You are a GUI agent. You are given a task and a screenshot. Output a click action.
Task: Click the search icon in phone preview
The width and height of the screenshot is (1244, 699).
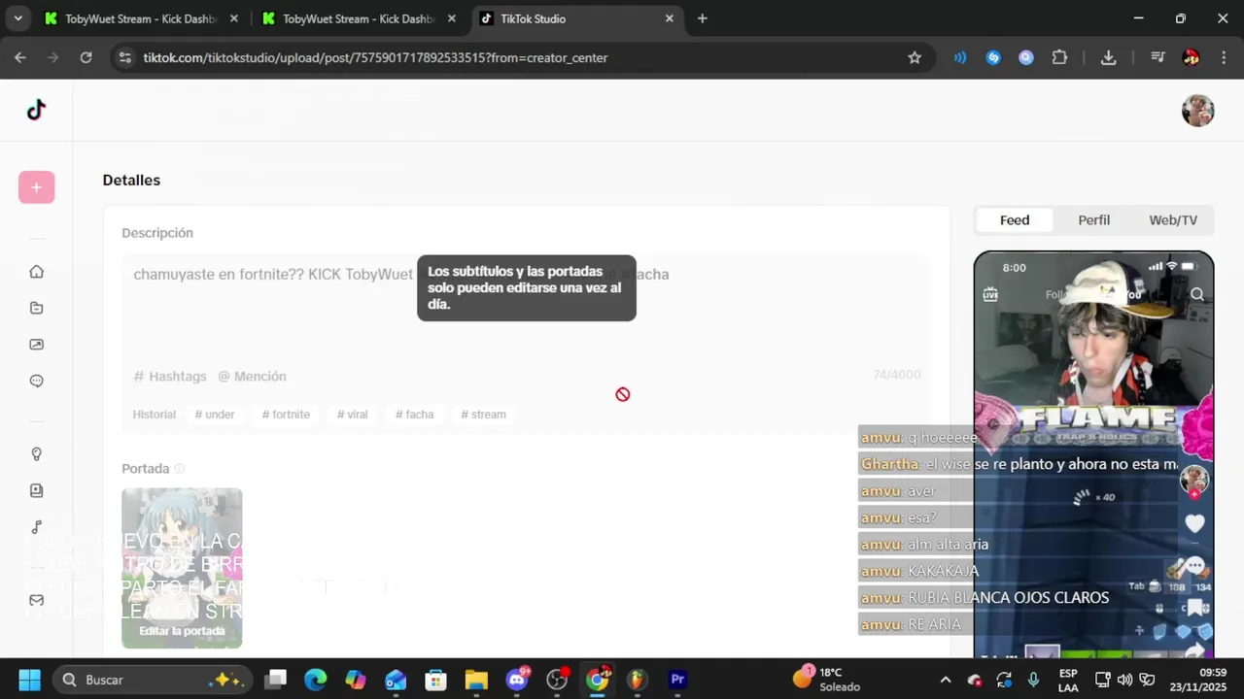[x=1197, y=294]
